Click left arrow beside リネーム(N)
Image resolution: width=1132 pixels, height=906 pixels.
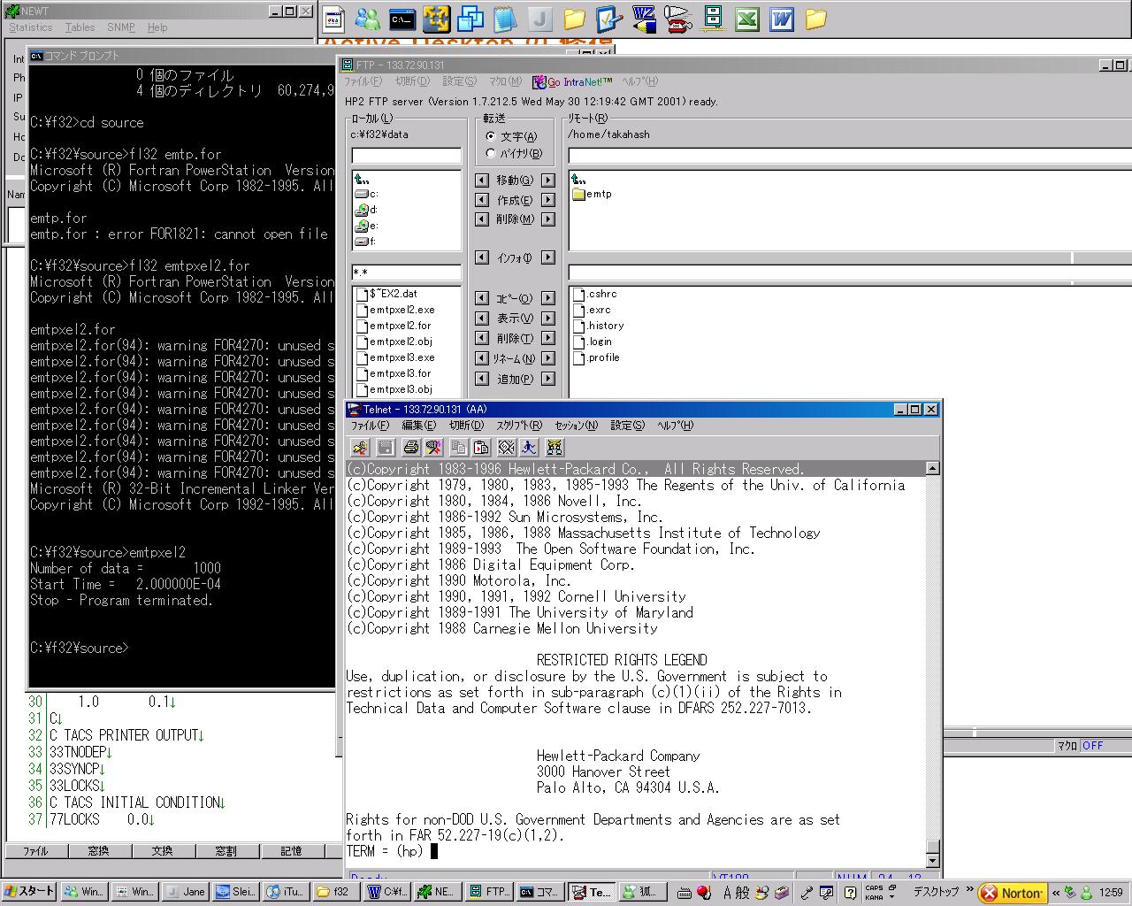(x=482, y=358)
